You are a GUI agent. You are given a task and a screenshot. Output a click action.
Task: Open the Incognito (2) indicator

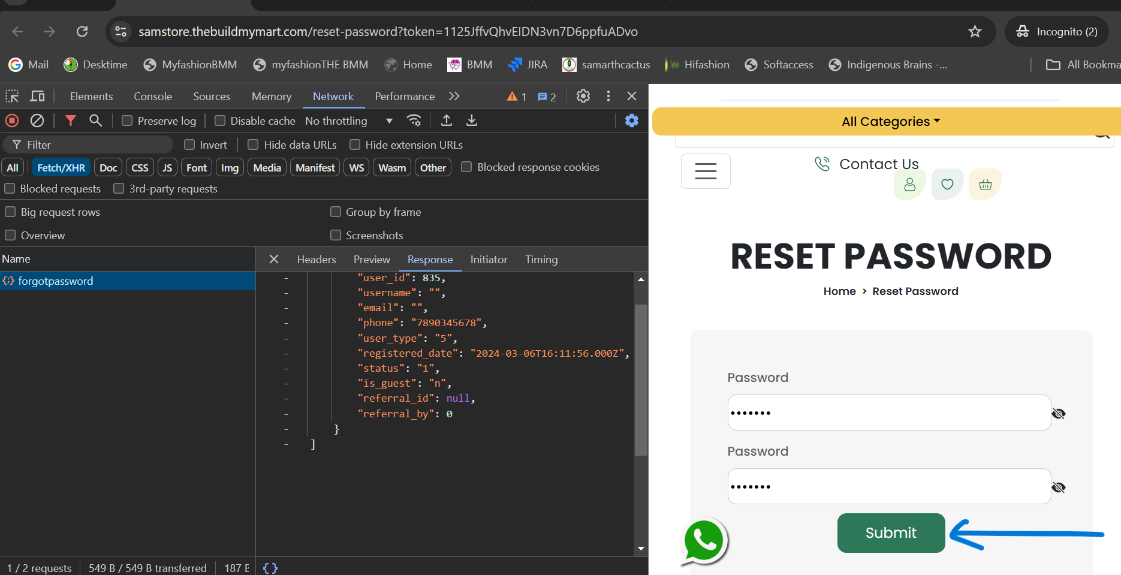pyautogui.click(x=1057, y=32)
